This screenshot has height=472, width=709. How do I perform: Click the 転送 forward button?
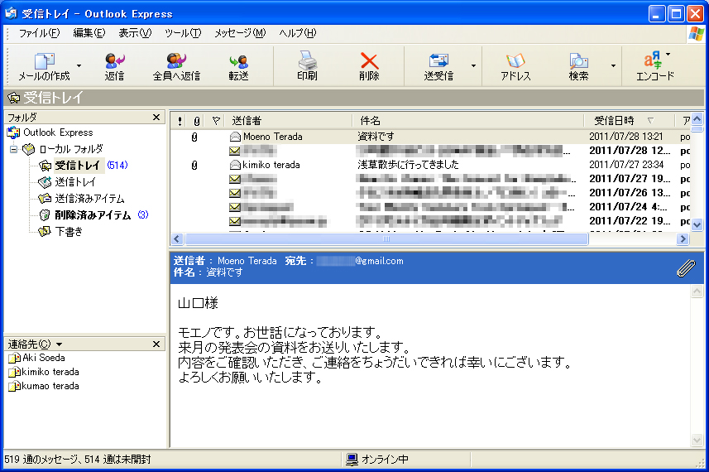[238, 66]
